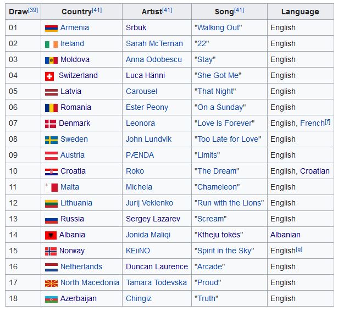The height and width of the screenshot is (311, 338).
Task: Open footnote f next to French
Action: coord(328,121)
